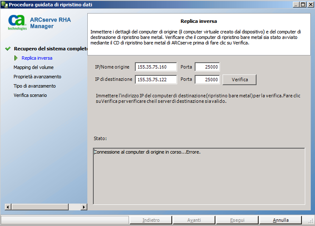The height and width of the screenshot is (226, 315).
Task: Focus the IP/Nome origine field
Action: point(156,67)
